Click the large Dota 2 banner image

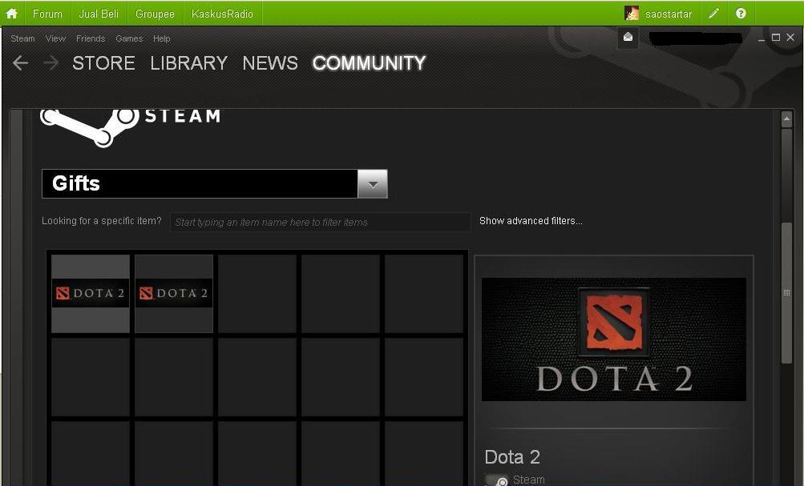[614, 339]
